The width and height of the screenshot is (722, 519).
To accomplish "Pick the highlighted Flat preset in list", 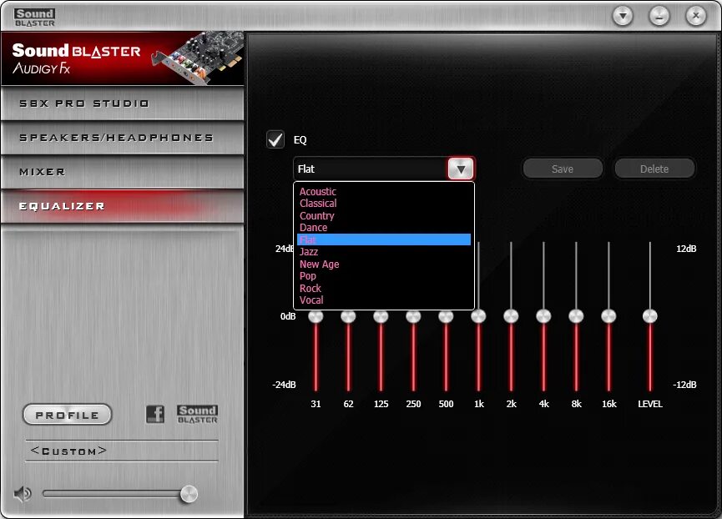I will (384, 239).
